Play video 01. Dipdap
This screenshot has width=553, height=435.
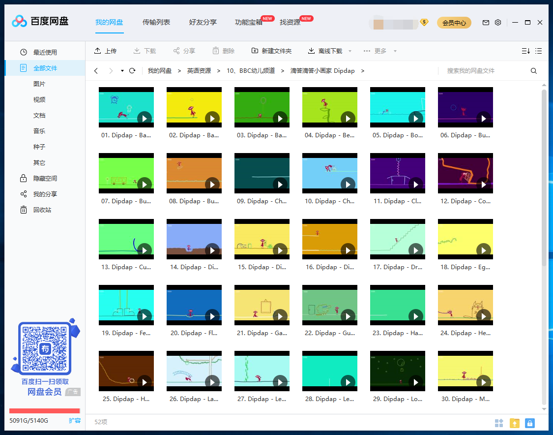144,118
